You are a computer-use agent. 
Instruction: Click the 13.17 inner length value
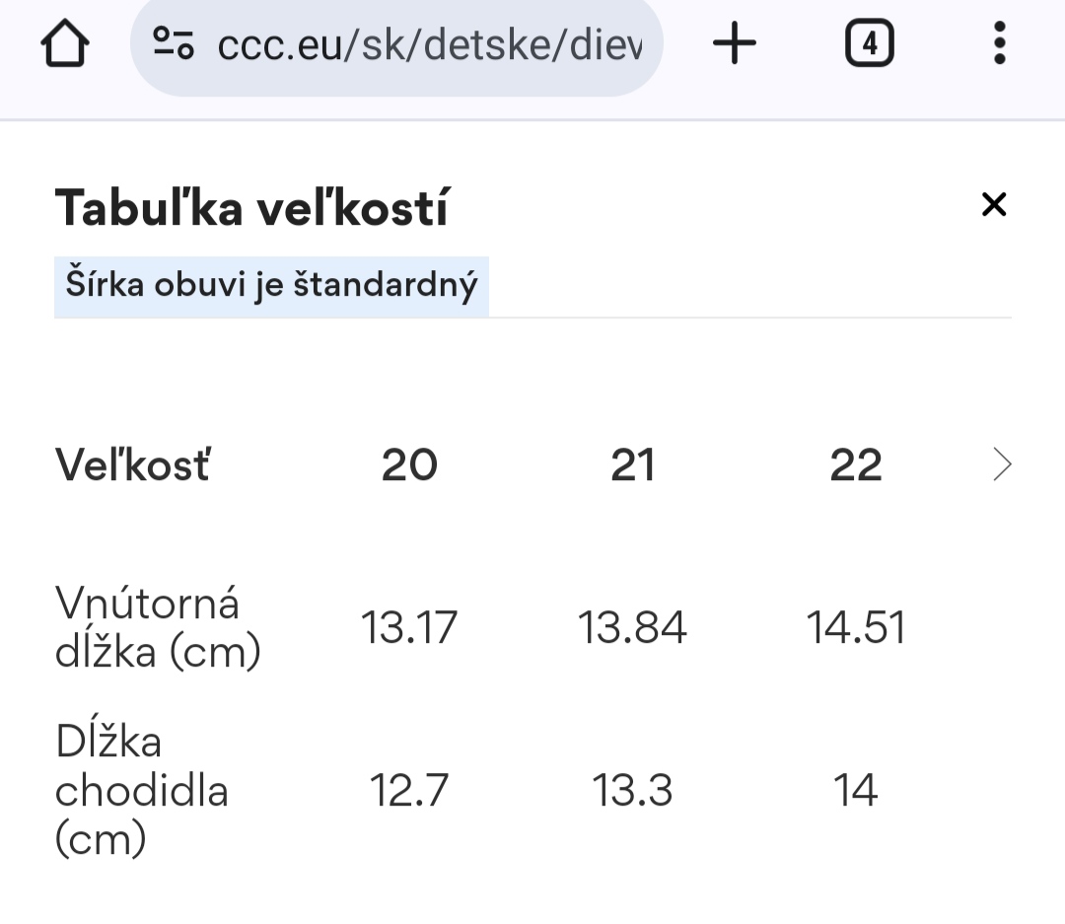[x=409, y=628]
